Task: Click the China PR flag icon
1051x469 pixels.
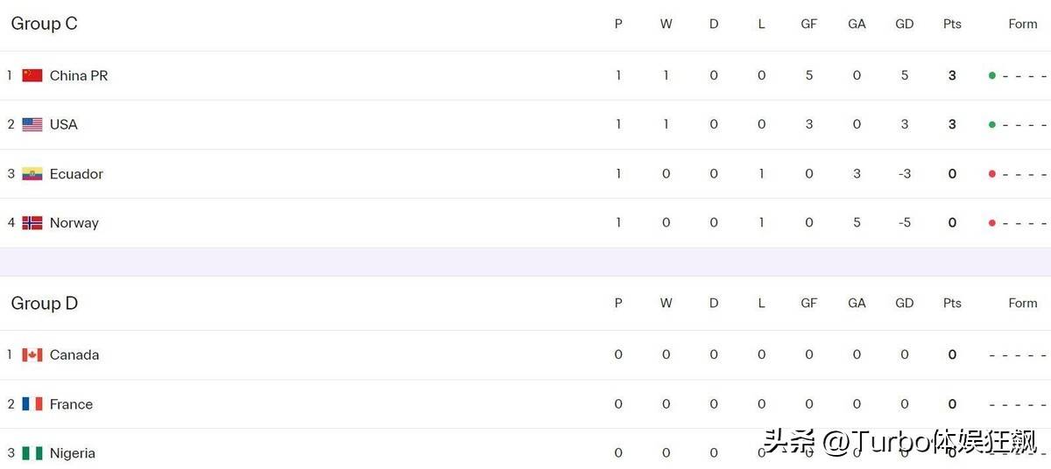Action: tap(32, 75)
